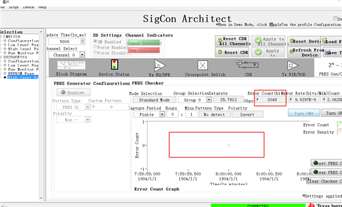
Task: Open the Device menu
Action: [28, 7]
